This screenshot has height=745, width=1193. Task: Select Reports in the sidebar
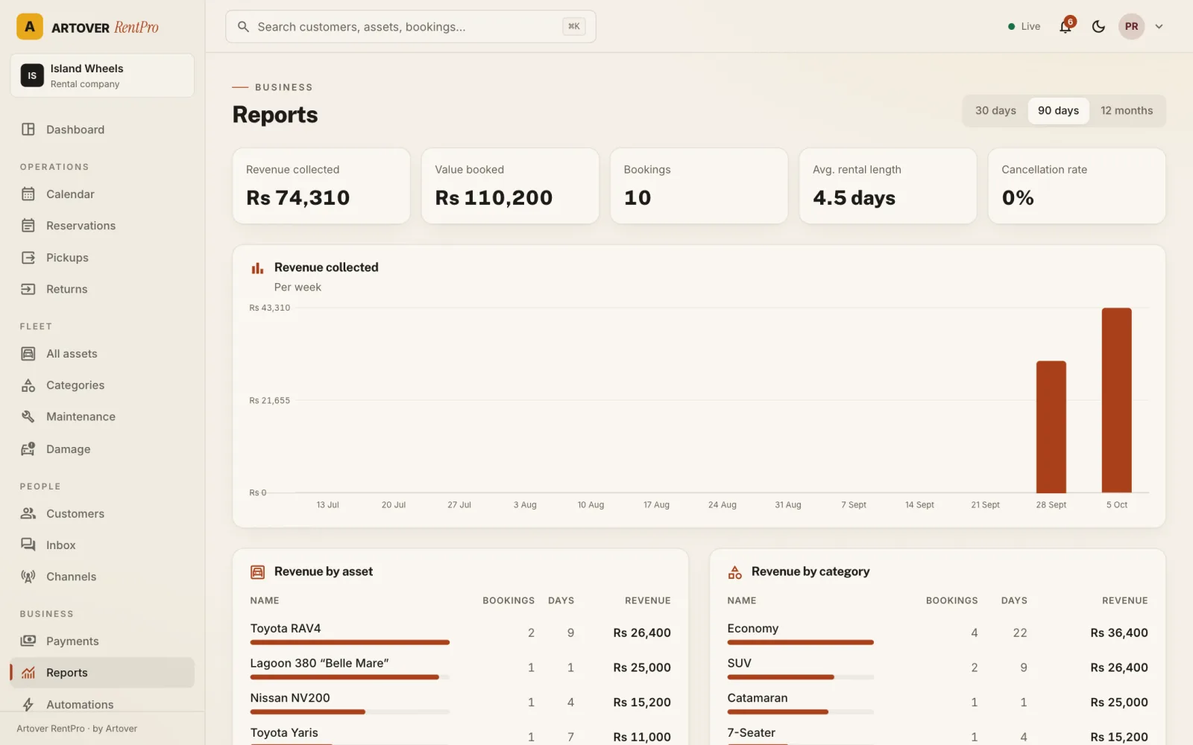pos(102,673)
